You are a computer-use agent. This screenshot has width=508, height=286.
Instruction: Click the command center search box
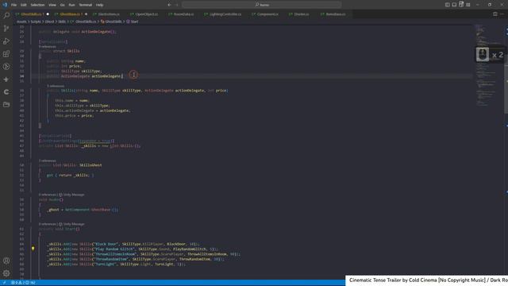pyautogui.click(x=261, y=5)
